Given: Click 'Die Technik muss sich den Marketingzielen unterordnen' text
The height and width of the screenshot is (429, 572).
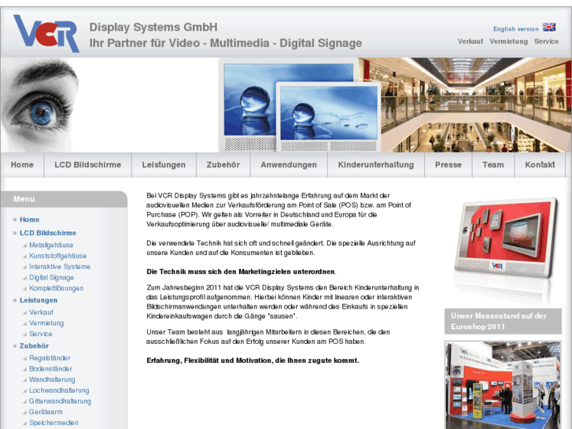Looking at the screenshot, I should (241, 272).
